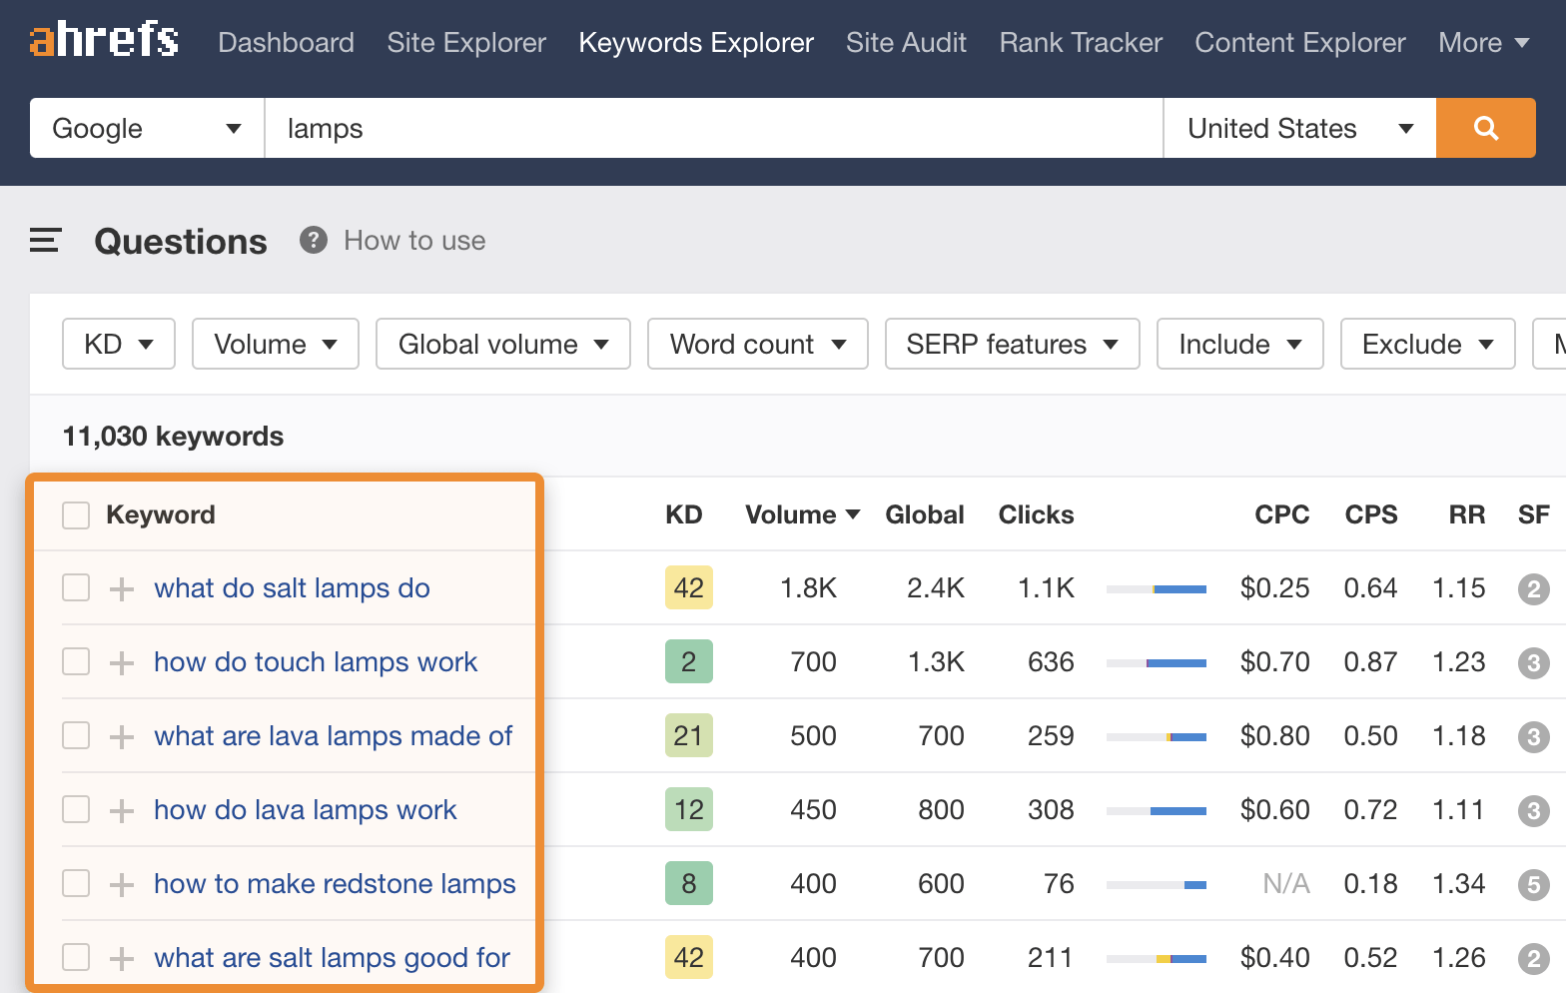Click the How to use link
The width and height of the screenshot is (1566, 993).
pyautogui.click(x=414, y=241)
